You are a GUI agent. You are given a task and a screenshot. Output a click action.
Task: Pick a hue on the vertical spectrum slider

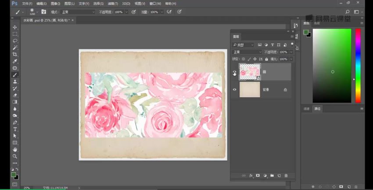coord(358,66)
